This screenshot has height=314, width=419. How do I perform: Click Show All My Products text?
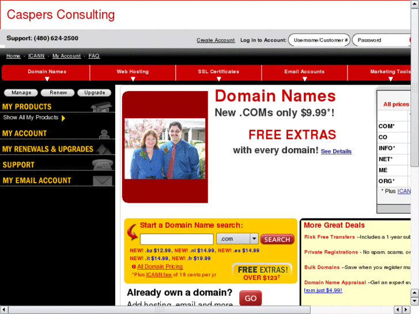click(31, 118)
